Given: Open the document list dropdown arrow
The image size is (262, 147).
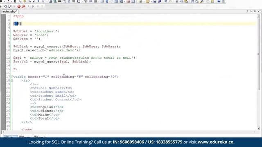Looking at the screenshot, I should [x=255, y=11].
